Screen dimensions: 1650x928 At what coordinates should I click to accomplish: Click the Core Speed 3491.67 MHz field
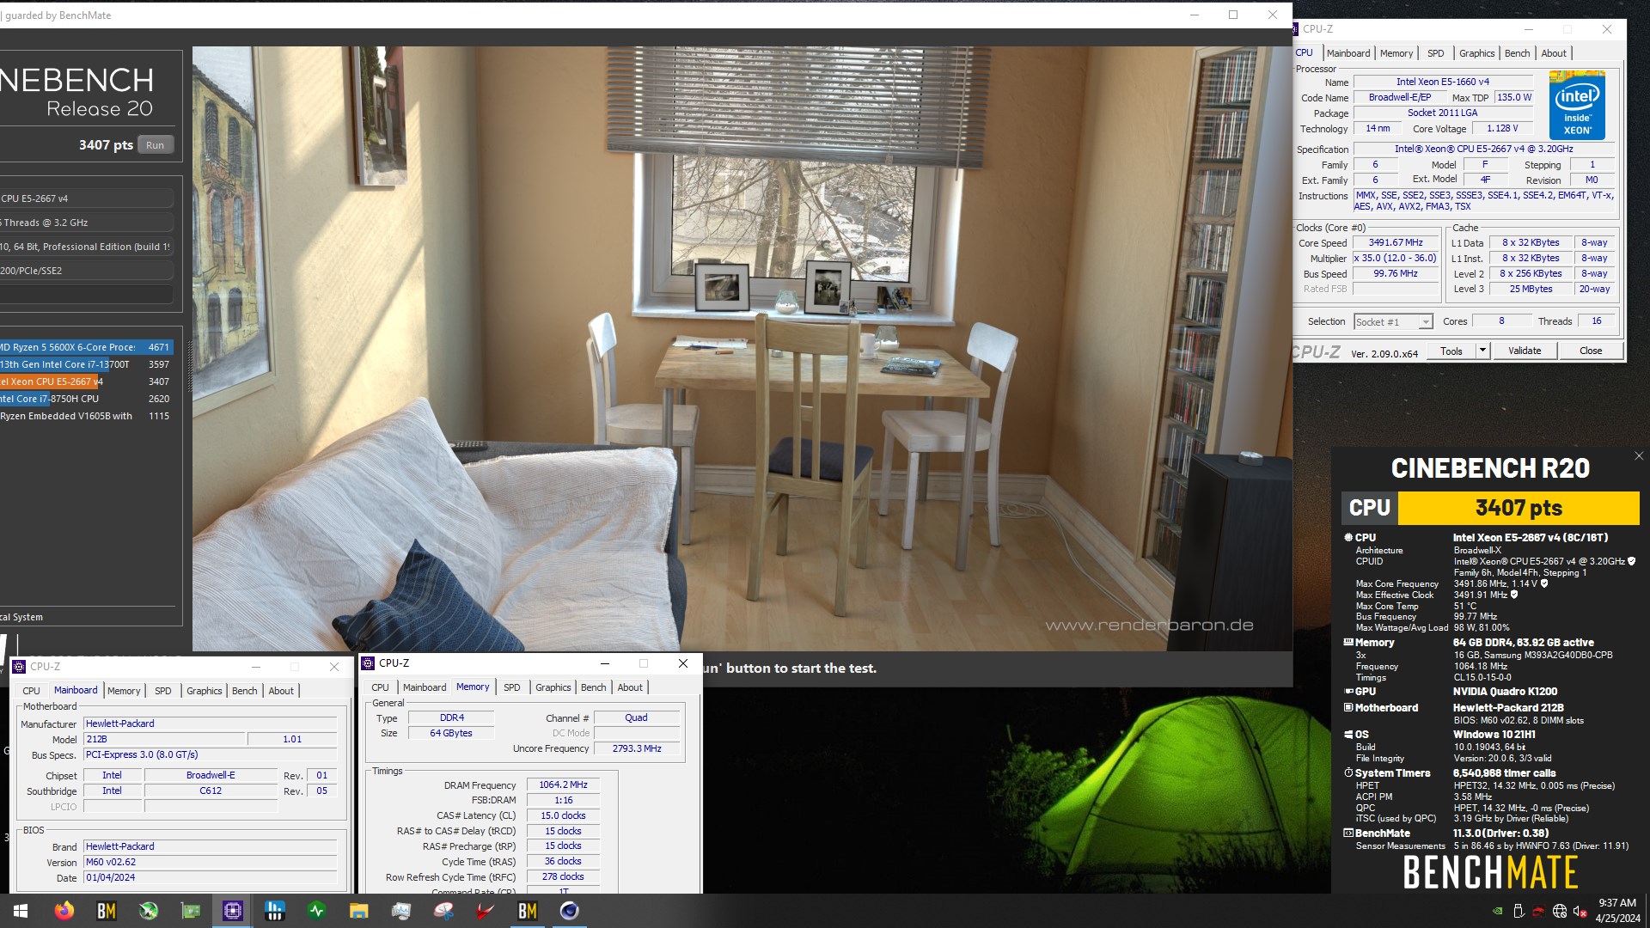(x=1396, y=243)
